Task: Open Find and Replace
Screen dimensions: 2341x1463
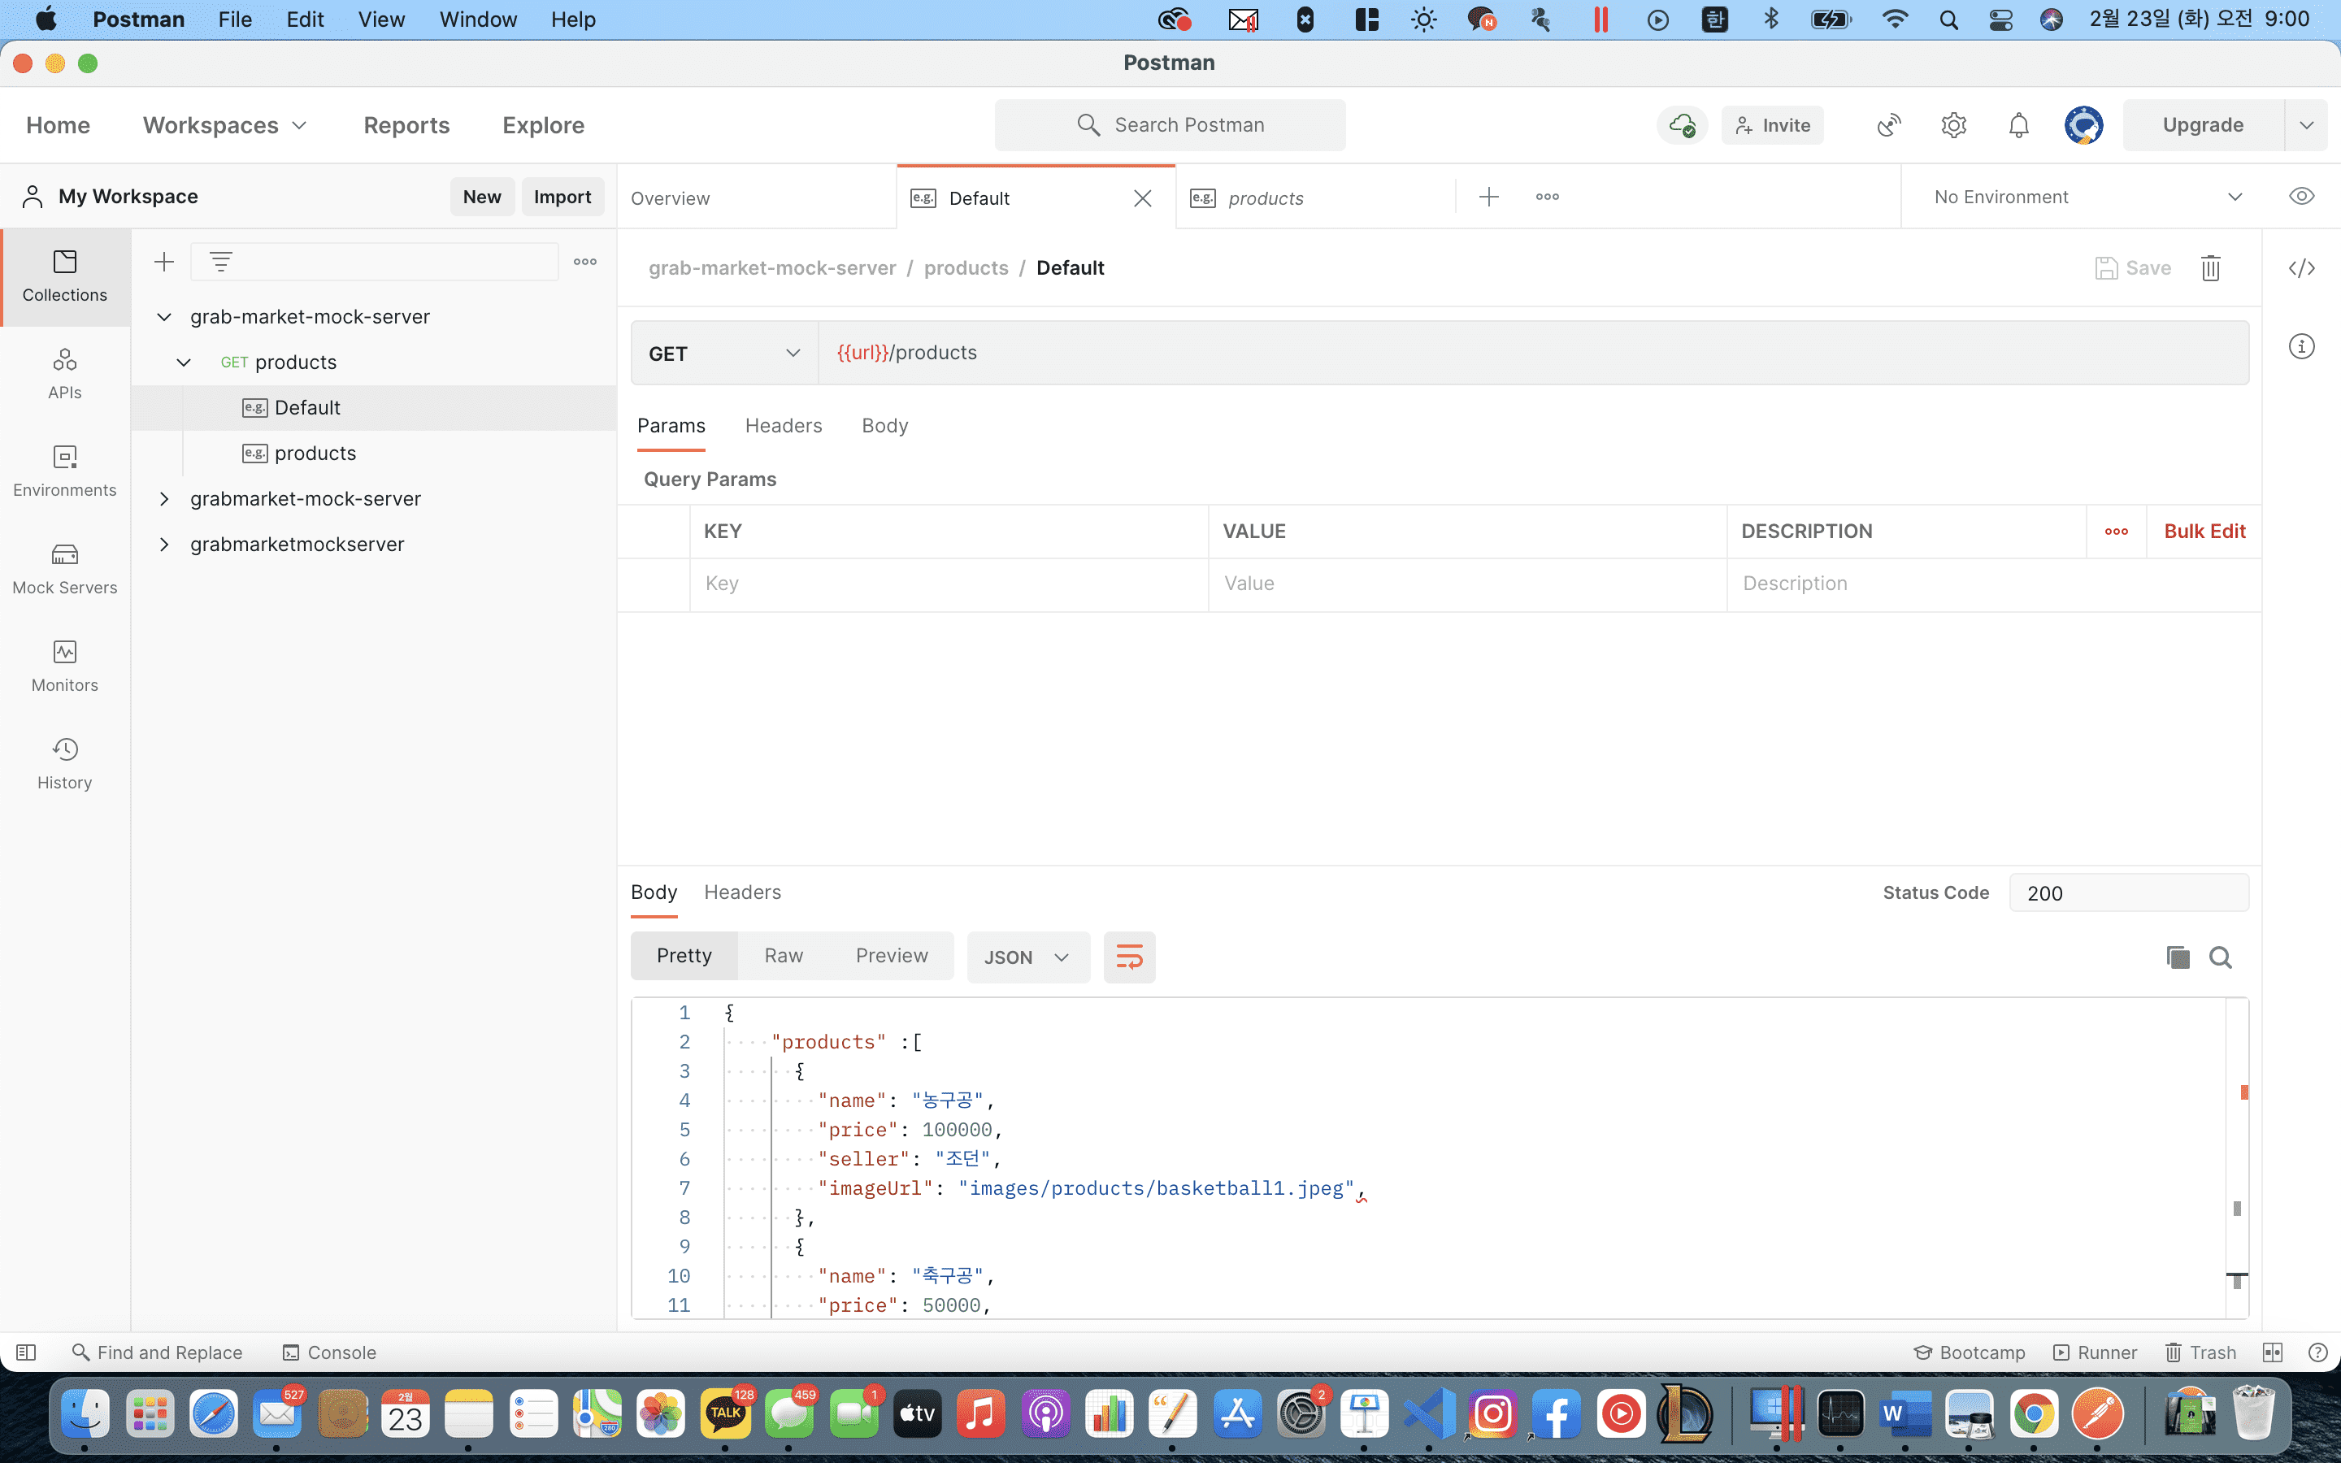Action: click(158, 1352)
